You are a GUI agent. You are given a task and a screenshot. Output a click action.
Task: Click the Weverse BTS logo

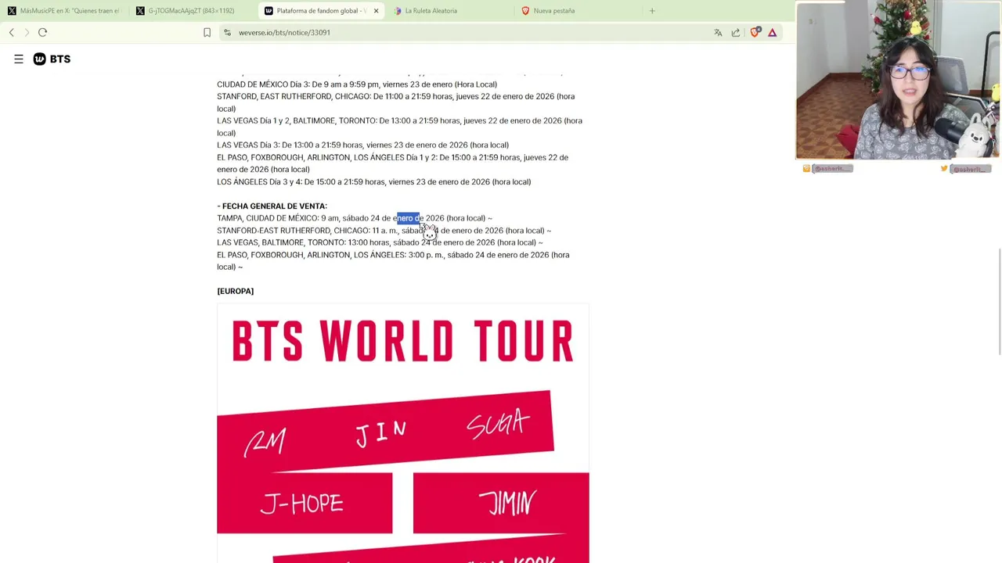click(52, 59)
